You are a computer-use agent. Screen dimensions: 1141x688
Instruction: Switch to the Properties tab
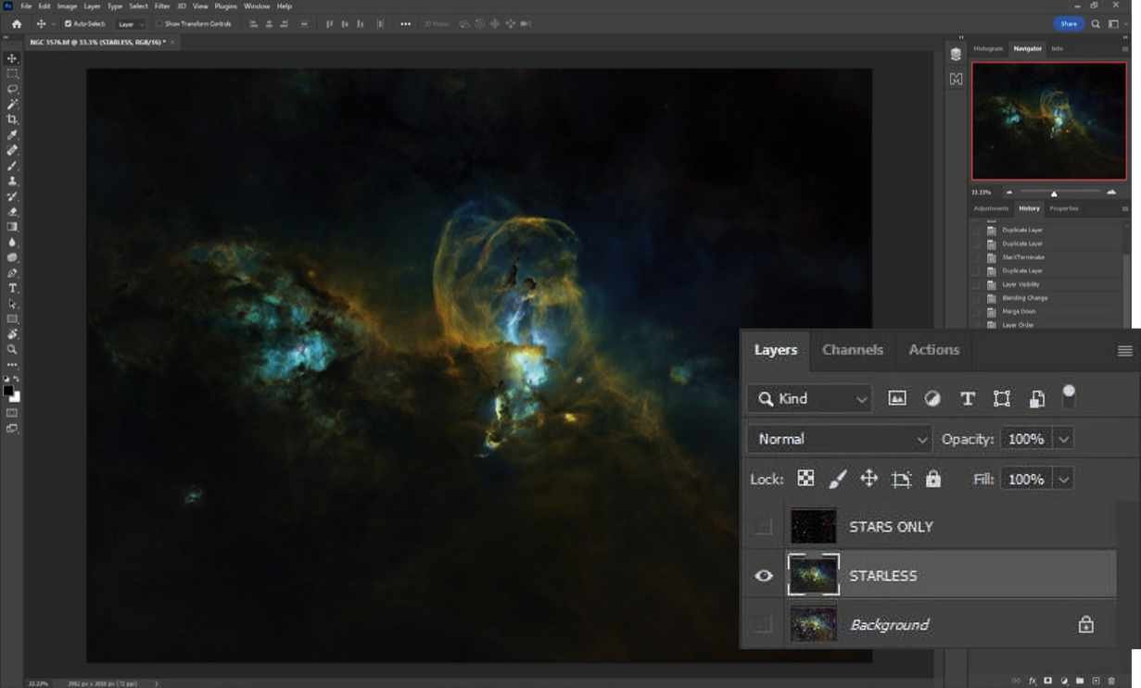point(1064,208)
